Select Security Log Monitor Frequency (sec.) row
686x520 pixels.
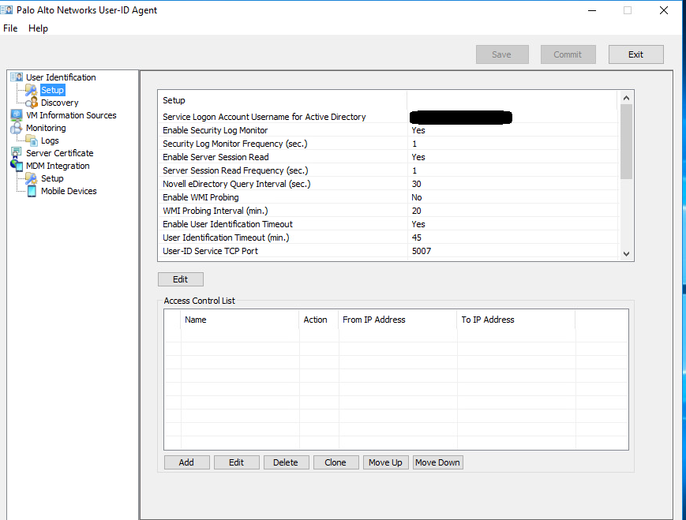pyautogui.click(x=388, y=144)
